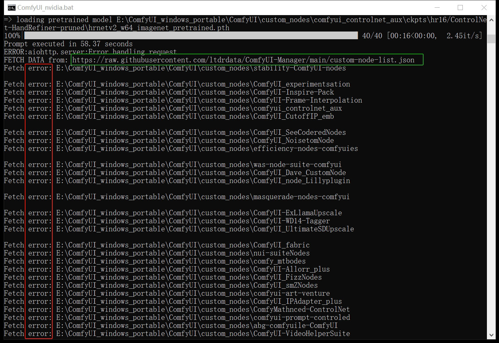Image resolution: width=499 pixels, height=343 pixels.
Task: Click the stability-ComfyUI-nodes path line
Action: 175,68
